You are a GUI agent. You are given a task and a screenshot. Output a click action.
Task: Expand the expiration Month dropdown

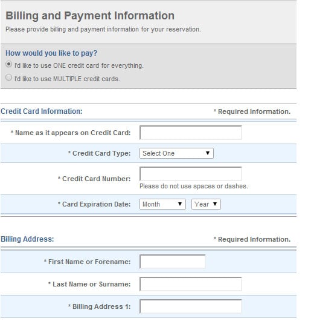[x=162, y=204]
